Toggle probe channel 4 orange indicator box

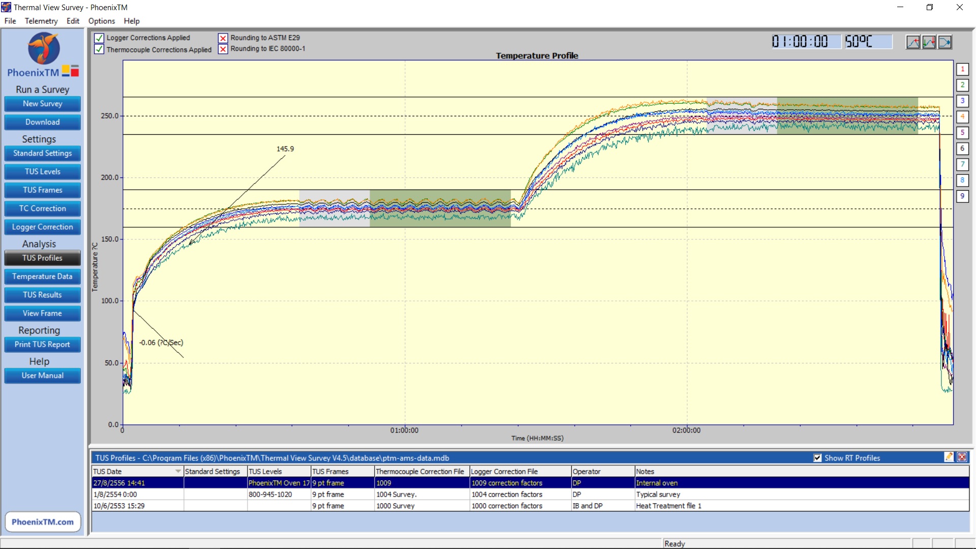click(x=962, y=117)
